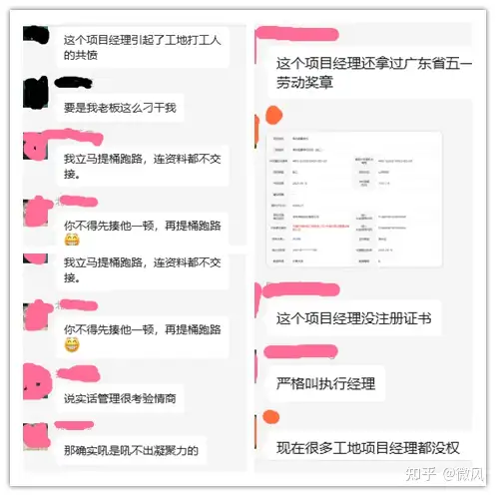Click the pink-redacted sender name above 严格叫执行经理
Screen dimensions: 496x496
(x=300, y=351)
